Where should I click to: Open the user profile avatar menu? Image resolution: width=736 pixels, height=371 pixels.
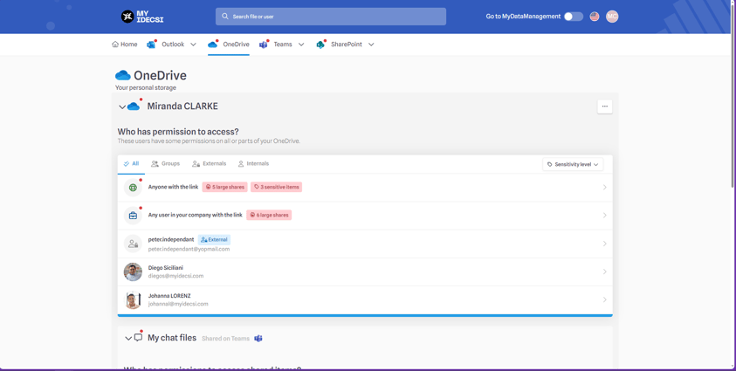612,17
